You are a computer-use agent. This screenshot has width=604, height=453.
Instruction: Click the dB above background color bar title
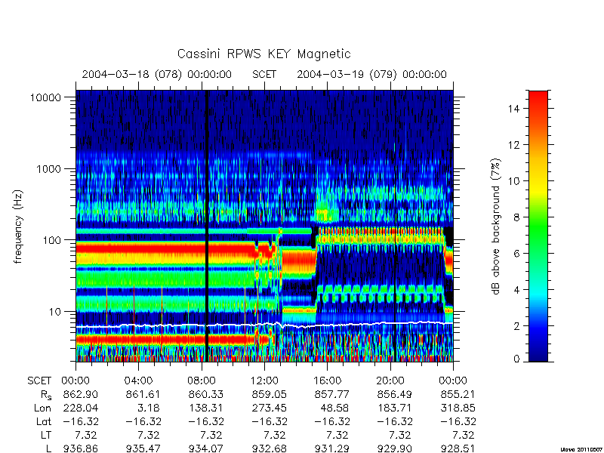[x=496, y=227]
